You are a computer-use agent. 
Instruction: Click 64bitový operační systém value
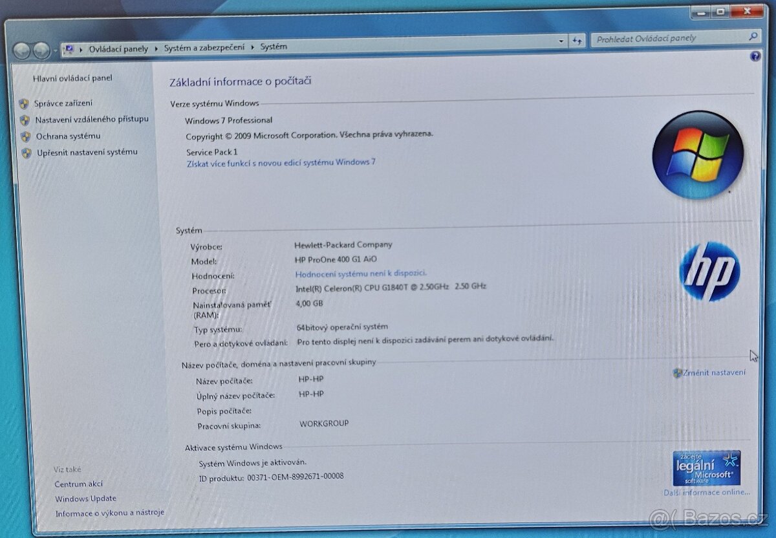(x=343, y=327)
